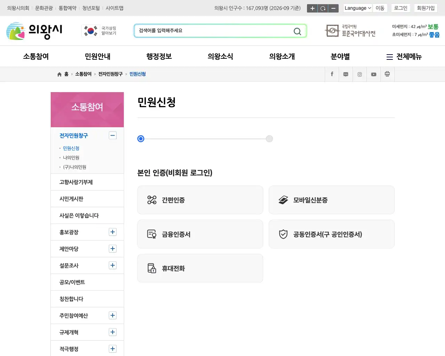Open the YouTube icon
445x356 pixels.
(x=374, y=74)
